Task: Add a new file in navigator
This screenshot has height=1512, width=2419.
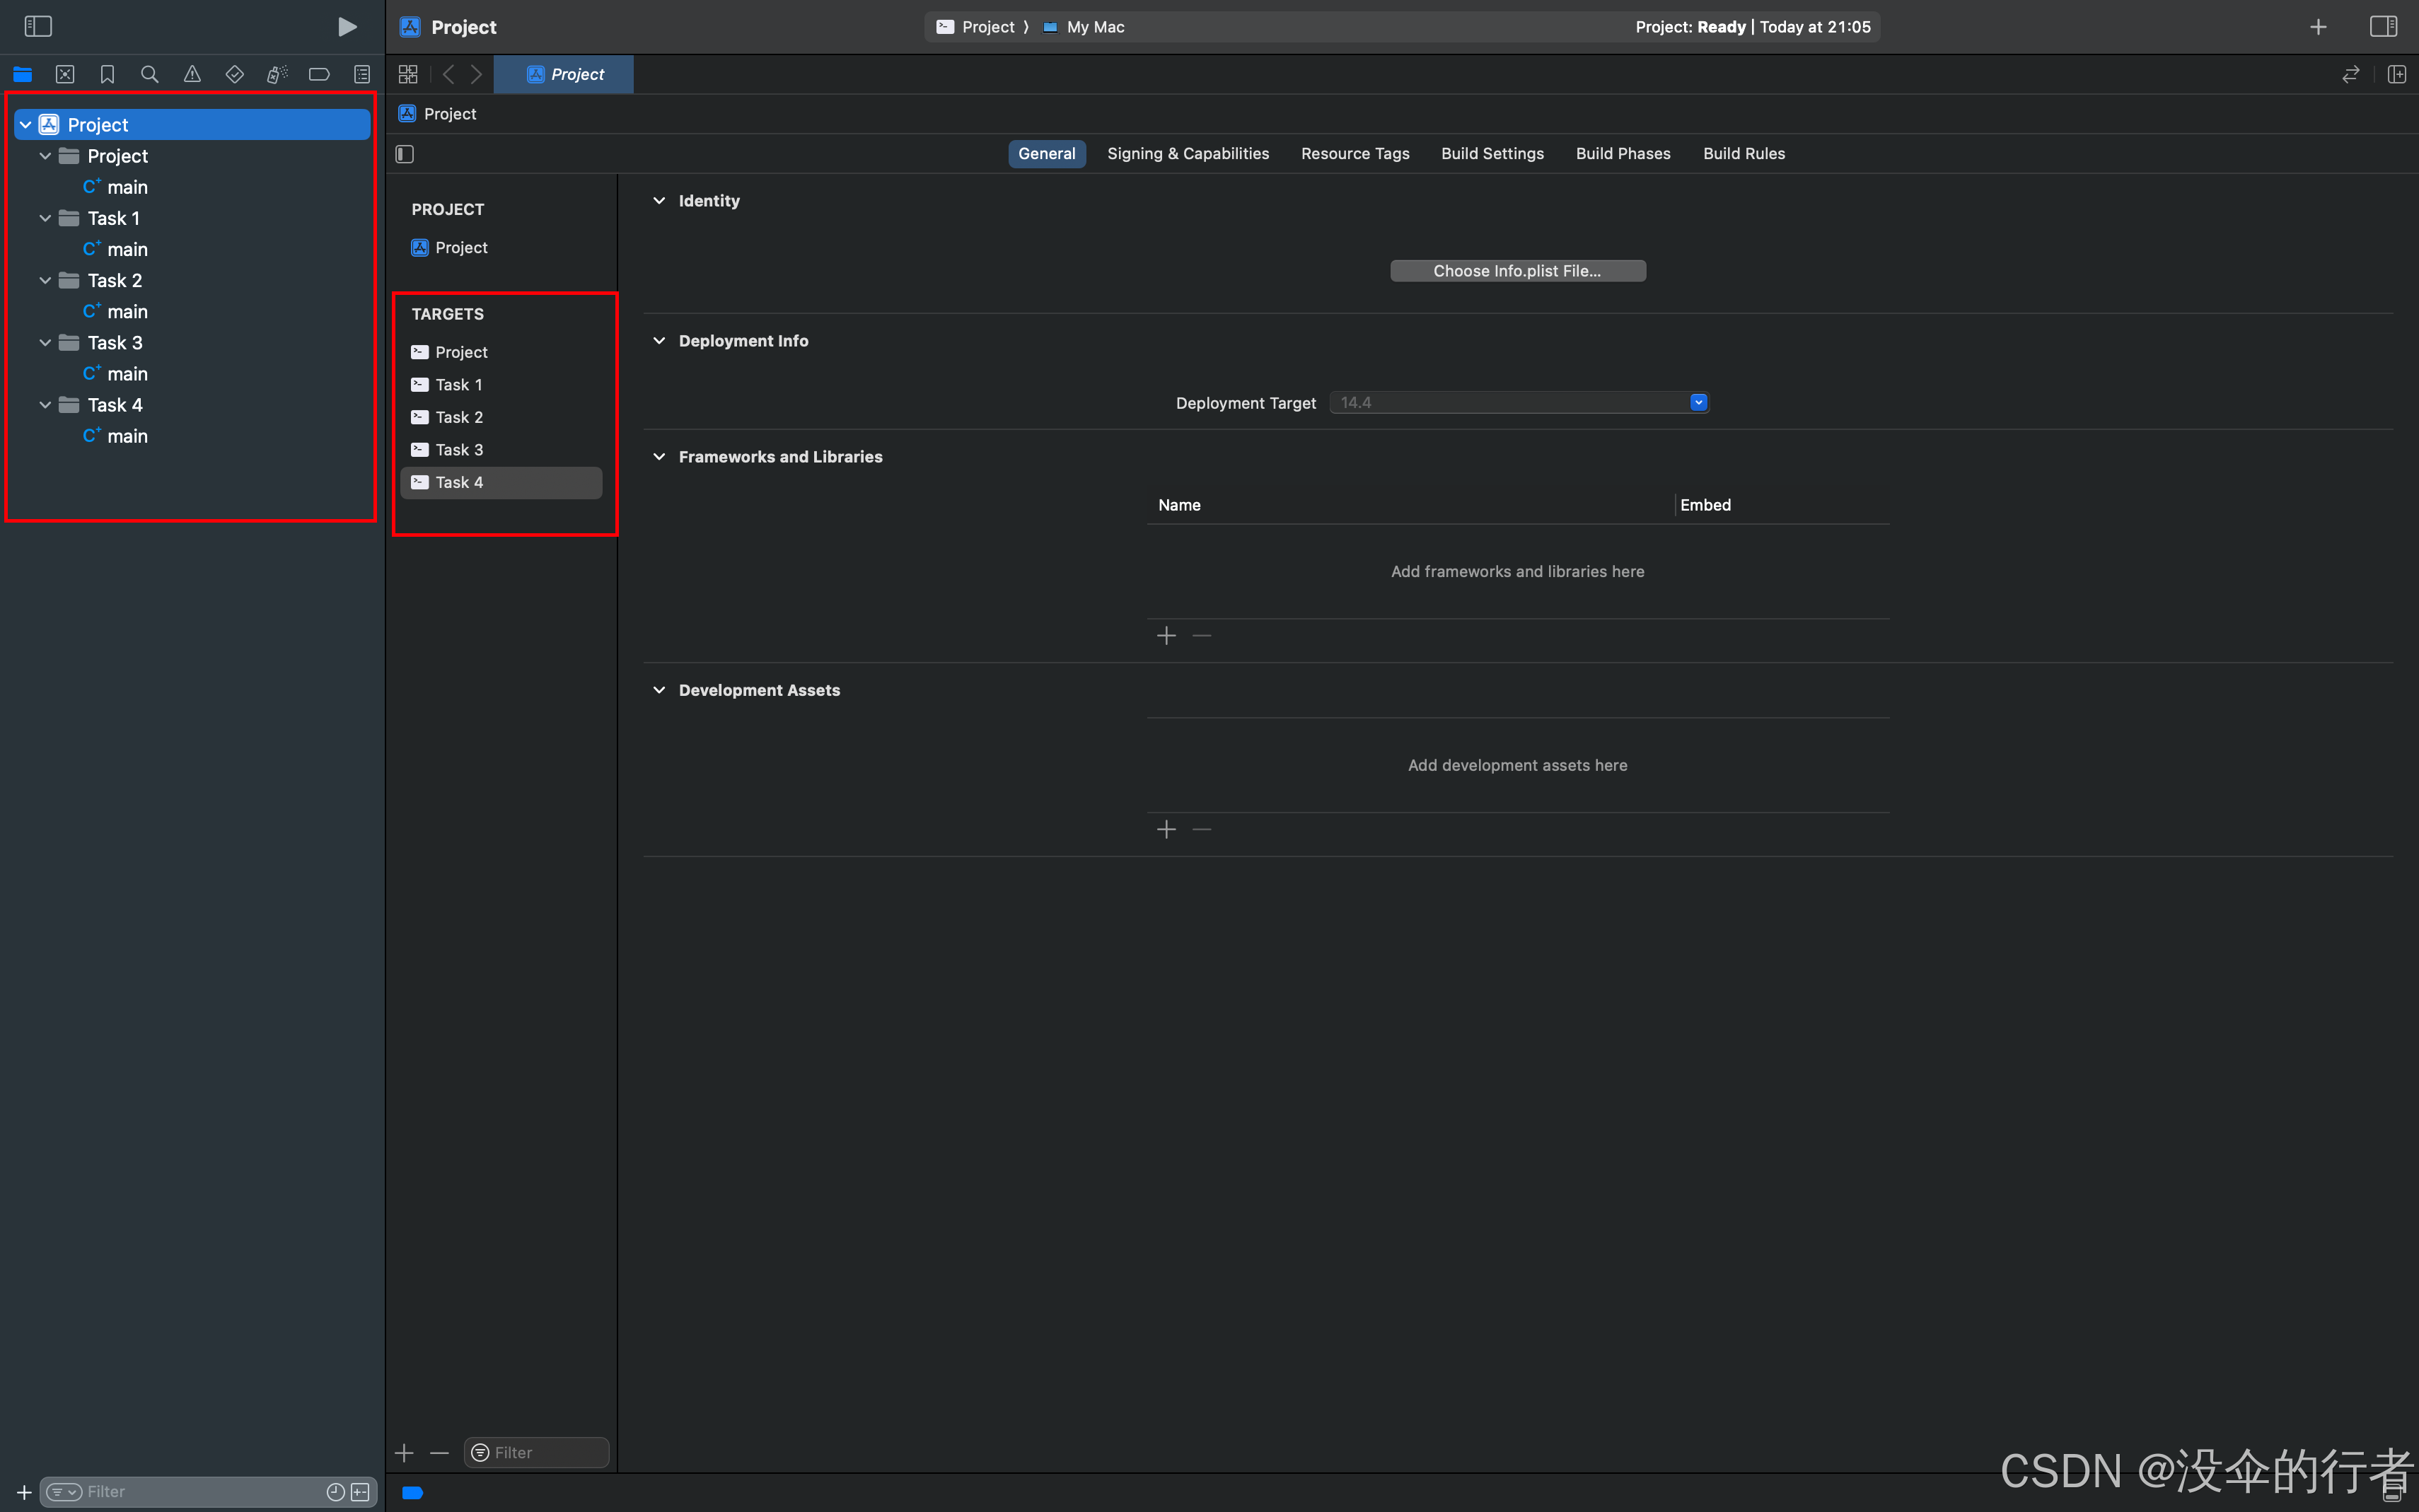Action: tap(24, 1492)
